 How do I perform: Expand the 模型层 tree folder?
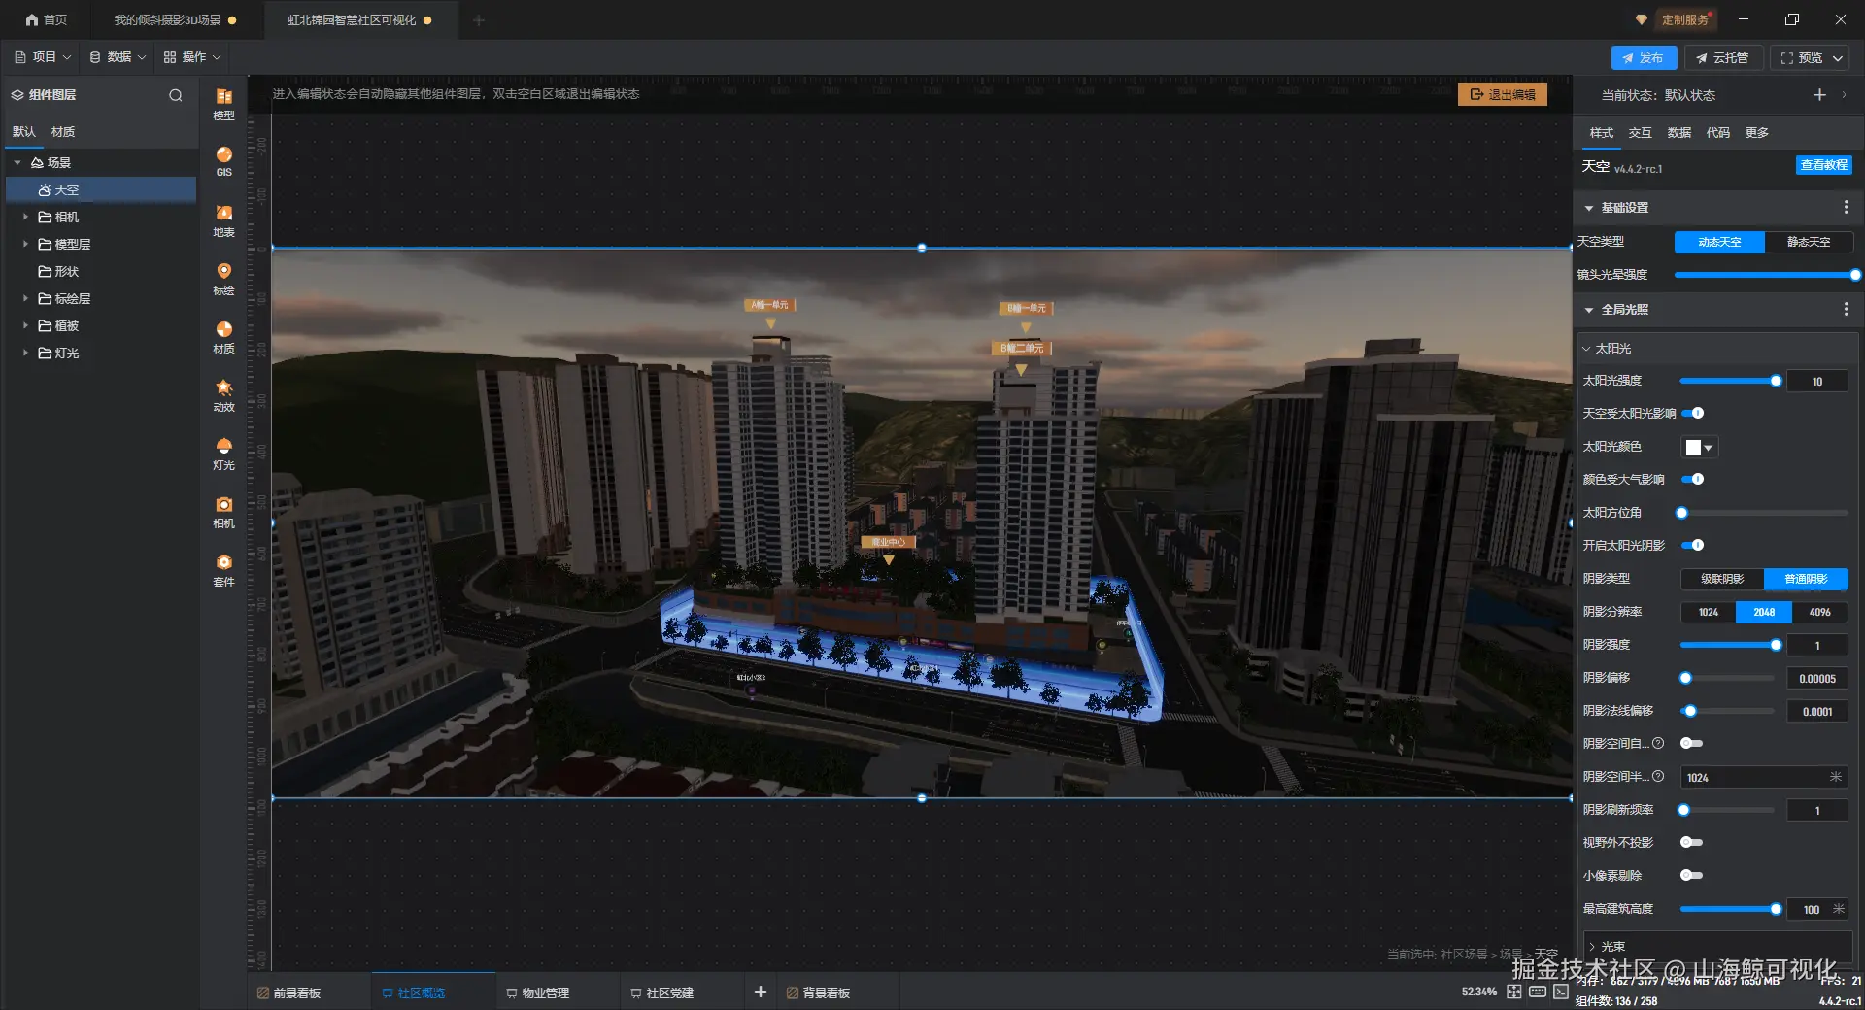pyautogui.click(x=25, y=244)
